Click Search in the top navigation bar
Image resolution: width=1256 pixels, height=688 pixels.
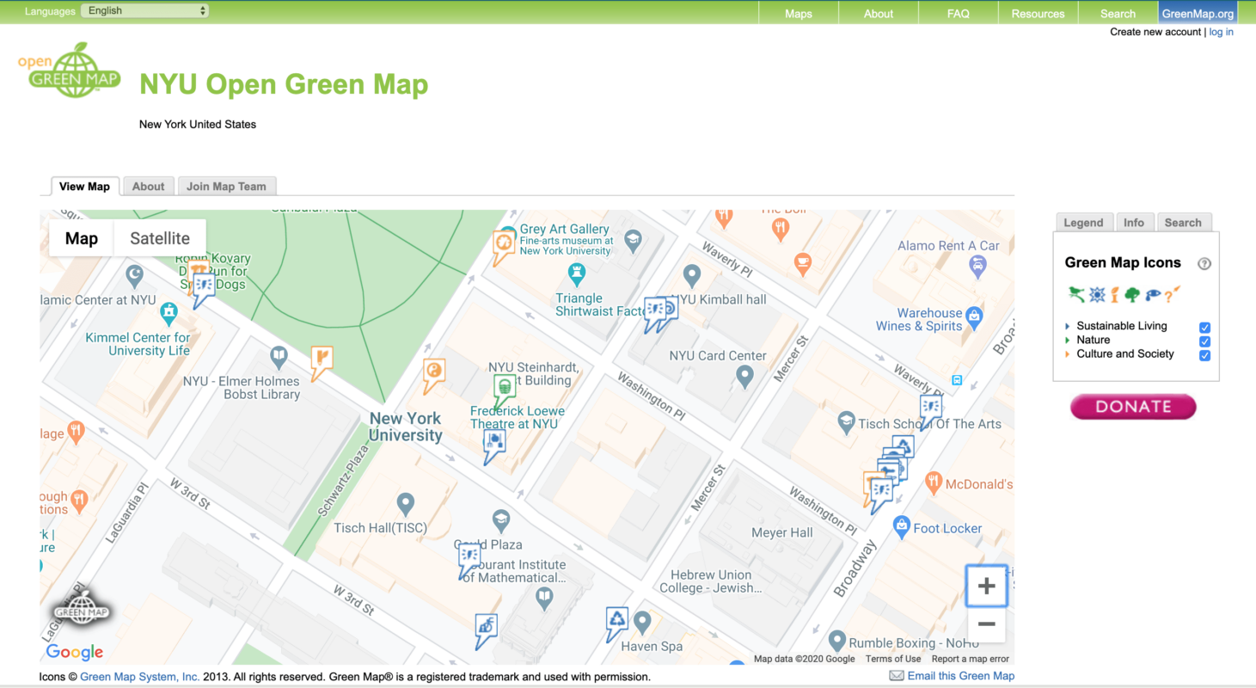pyautogui.click(x=1118, y=13)
